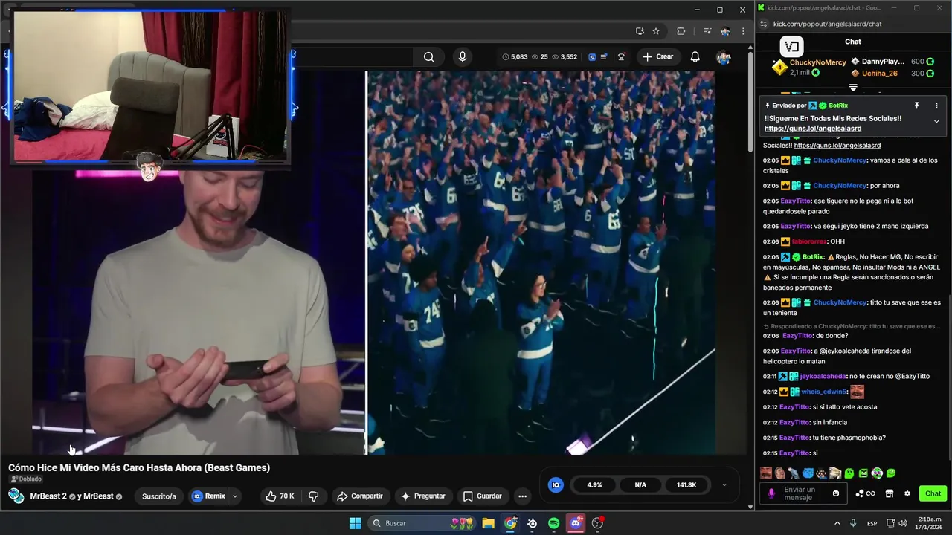The image size is (952, 535).
Task: Bookmark this page with the star icon
Action: pyautogui.click(x=656, y=31)
